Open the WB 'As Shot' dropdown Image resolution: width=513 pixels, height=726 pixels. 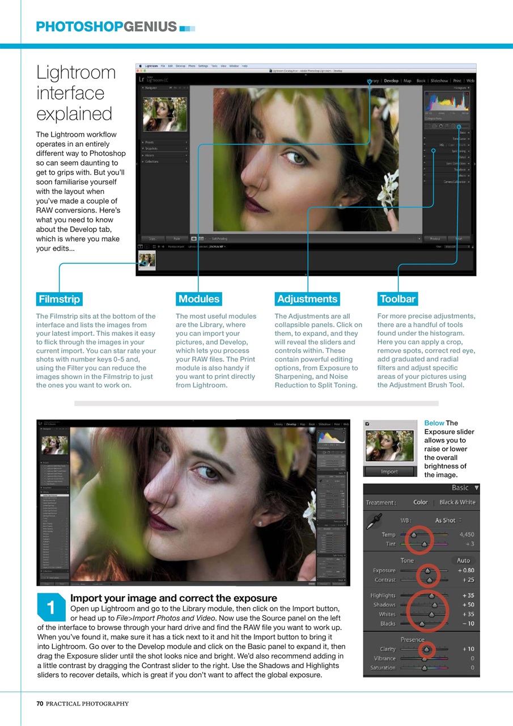[x=447, y=520]
